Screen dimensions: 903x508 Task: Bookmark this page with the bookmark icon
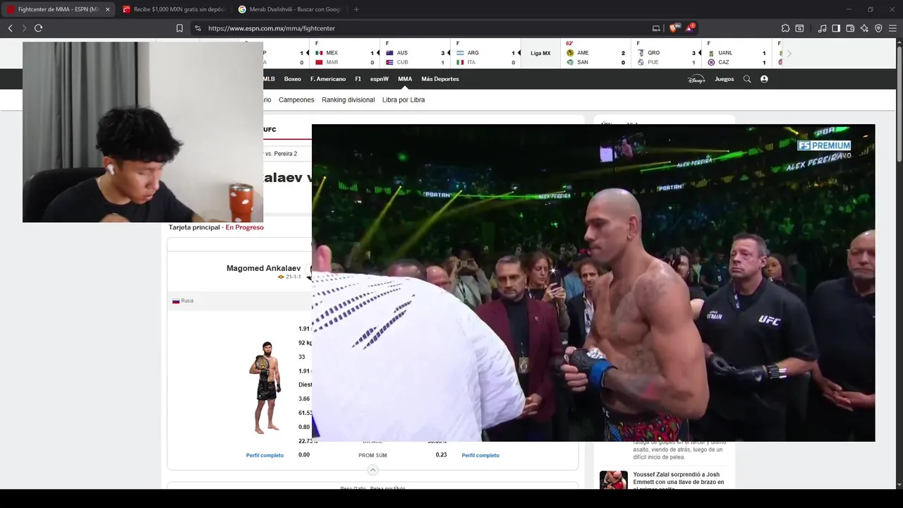point(179,28)
